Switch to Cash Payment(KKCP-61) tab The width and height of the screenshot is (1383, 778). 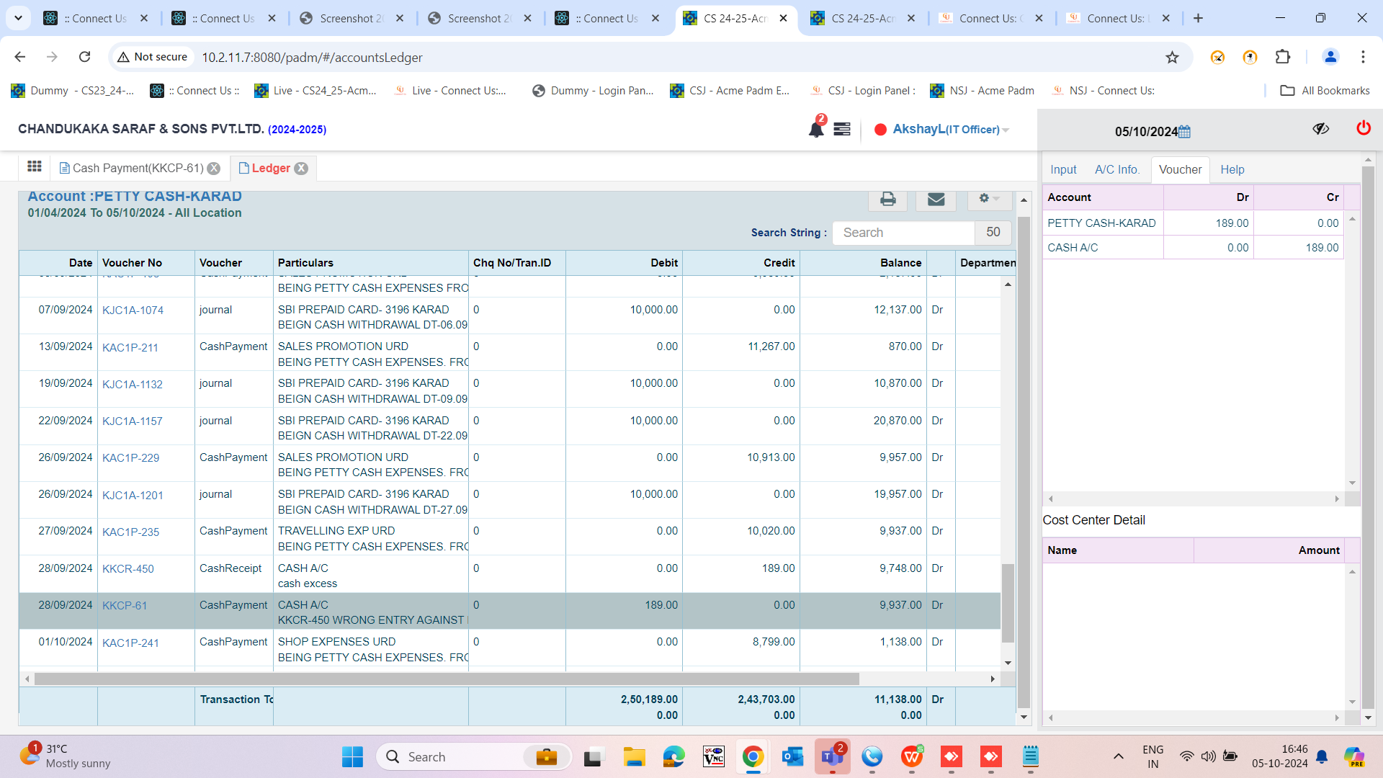[138, 169]
